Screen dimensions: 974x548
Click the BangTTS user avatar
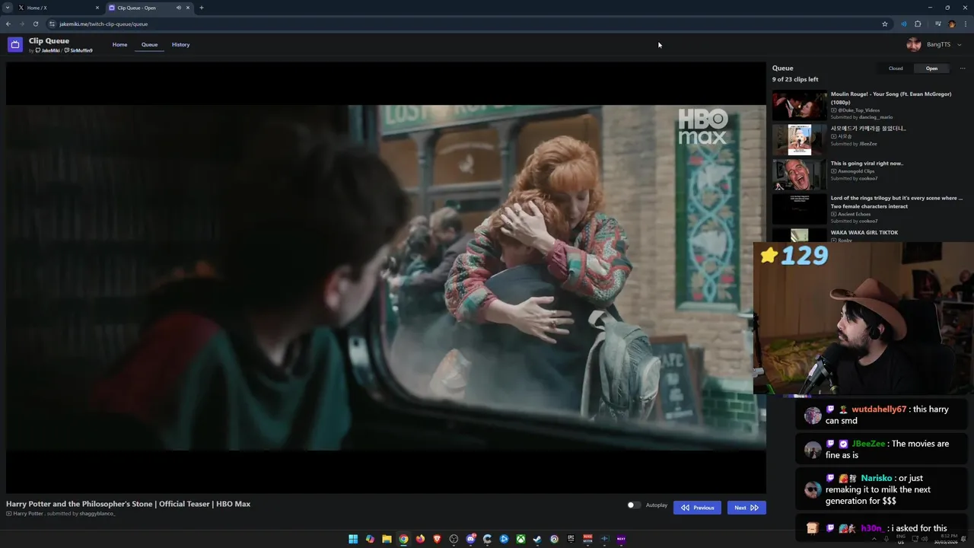914,44
